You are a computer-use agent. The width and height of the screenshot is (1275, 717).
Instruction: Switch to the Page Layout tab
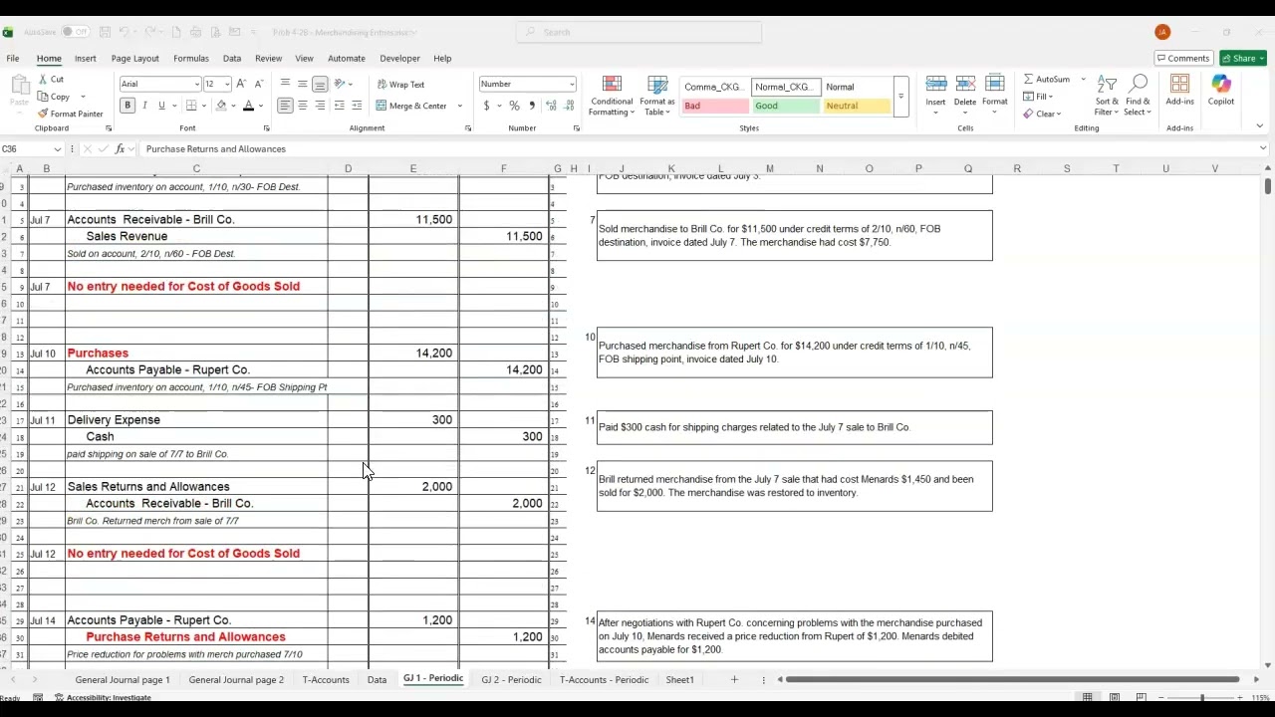tap(134, 58)
